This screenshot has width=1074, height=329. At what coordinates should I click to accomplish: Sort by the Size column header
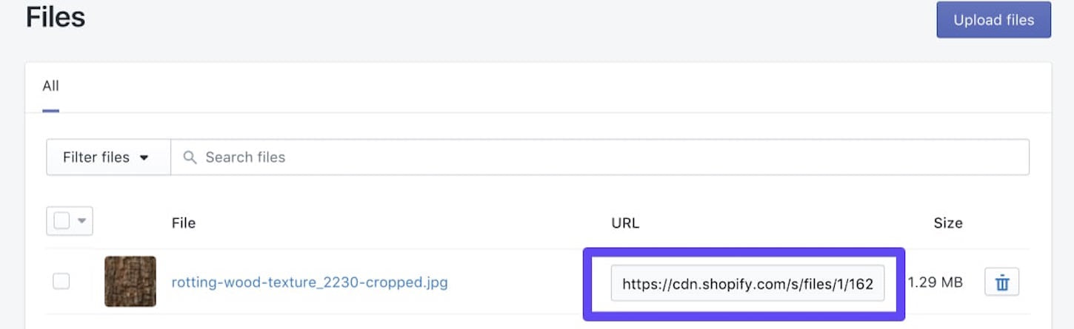[948, 223]
